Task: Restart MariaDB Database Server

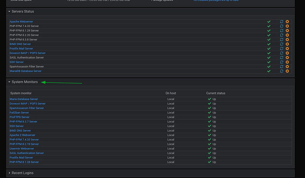Action: pos(282,71)
